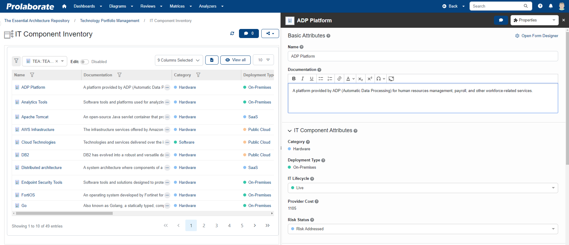569x245 pixels.
Task: Click the View all button
Action: [235, 60]
